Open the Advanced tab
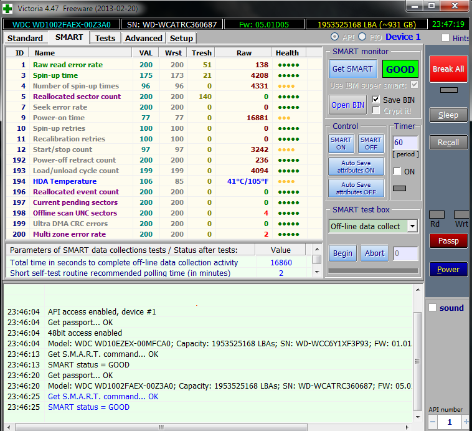Viewport: 472px width, 431px height. pos(144,38)
